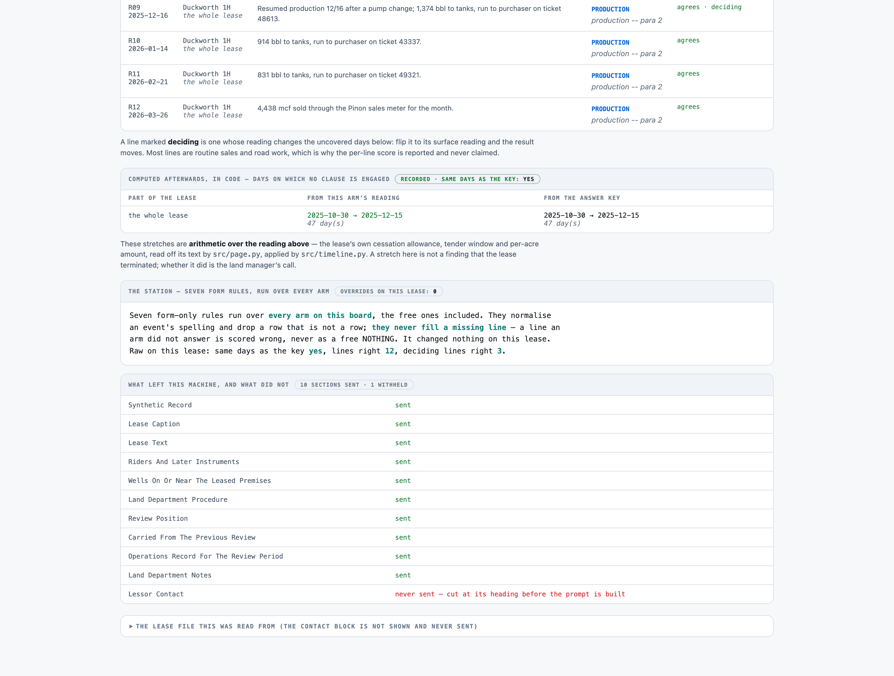Click the answer key date range

tap(591, 215)
